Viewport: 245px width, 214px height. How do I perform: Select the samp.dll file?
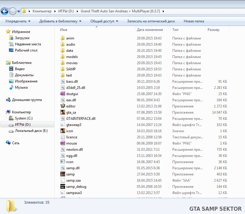click(x=73, y=168)
